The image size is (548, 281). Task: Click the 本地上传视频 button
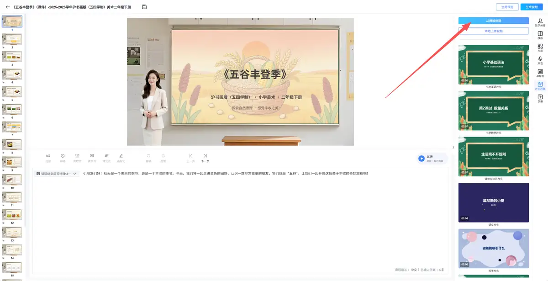(494, 31)
